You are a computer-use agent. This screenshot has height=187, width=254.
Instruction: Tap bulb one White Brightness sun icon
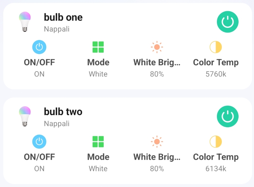point(157,47)
